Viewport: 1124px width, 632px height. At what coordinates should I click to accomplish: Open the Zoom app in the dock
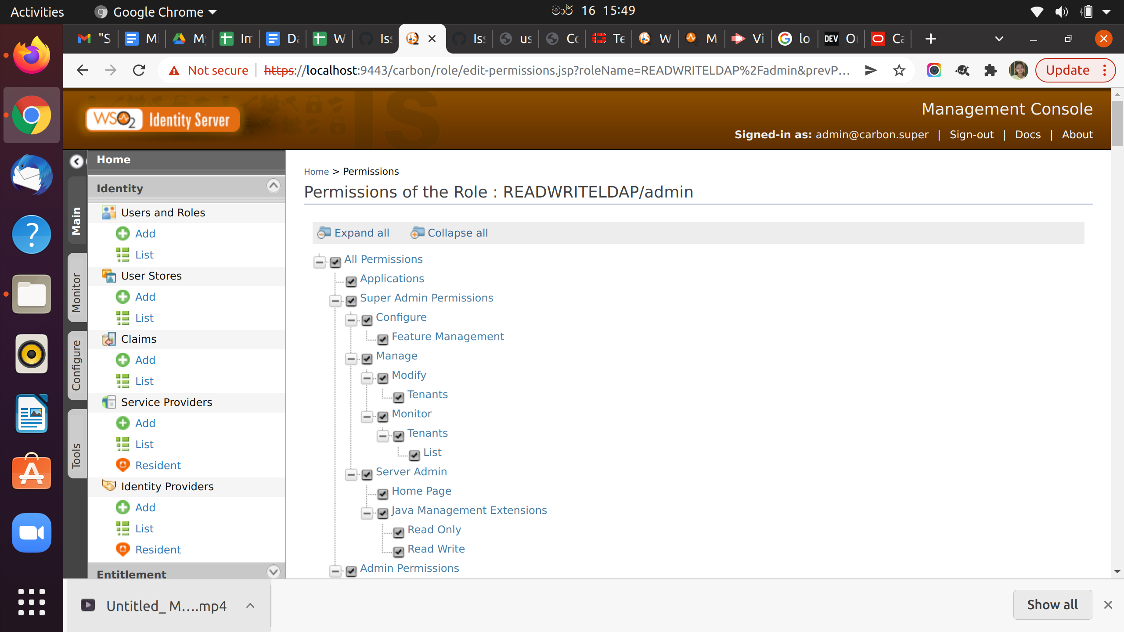click(x=31, y=533)
